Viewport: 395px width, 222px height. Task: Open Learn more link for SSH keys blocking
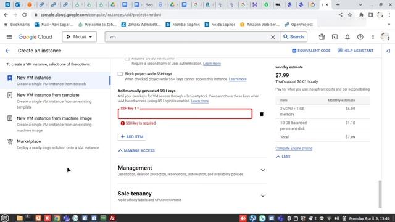(238, 79)
